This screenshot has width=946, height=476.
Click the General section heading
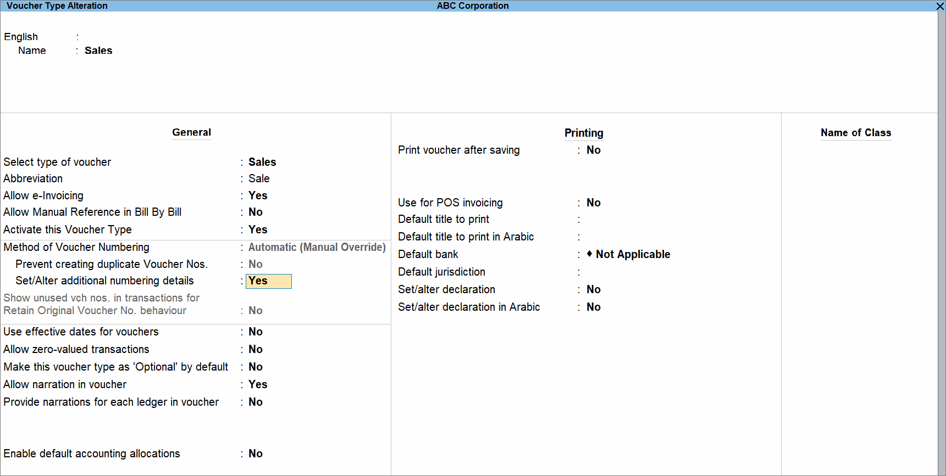tap(191, 132)
